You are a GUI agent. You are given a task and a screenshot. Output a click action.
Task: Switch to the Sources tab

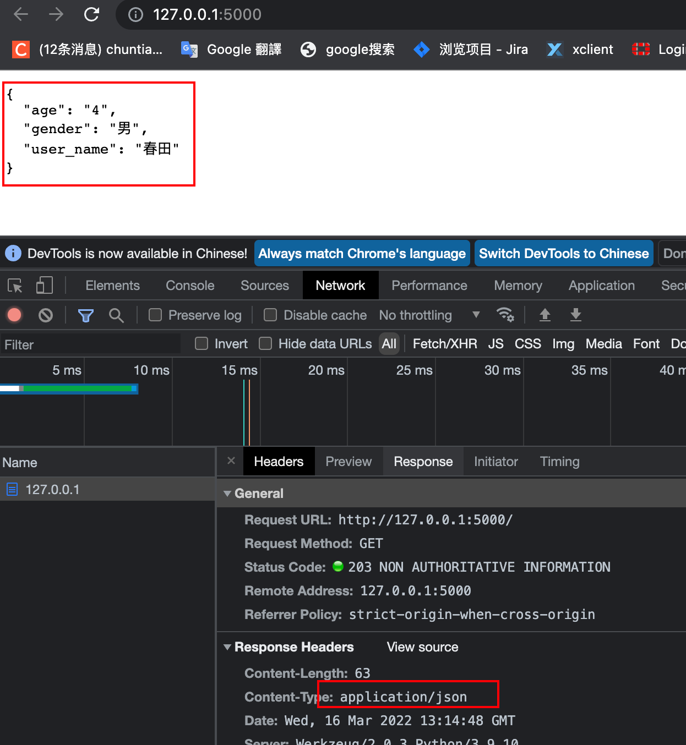[265, 286]
